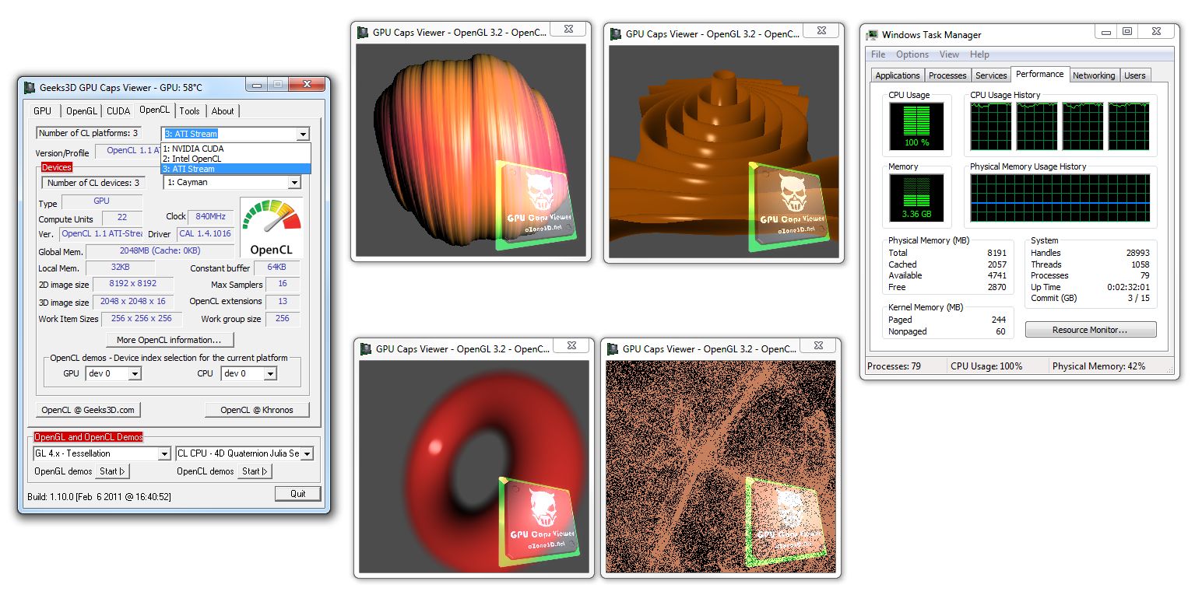The width and height of the screenshot is (1195, 595).
Task: Click the 2D image size 8192 x 8192 field
Action: pos(133,284)
